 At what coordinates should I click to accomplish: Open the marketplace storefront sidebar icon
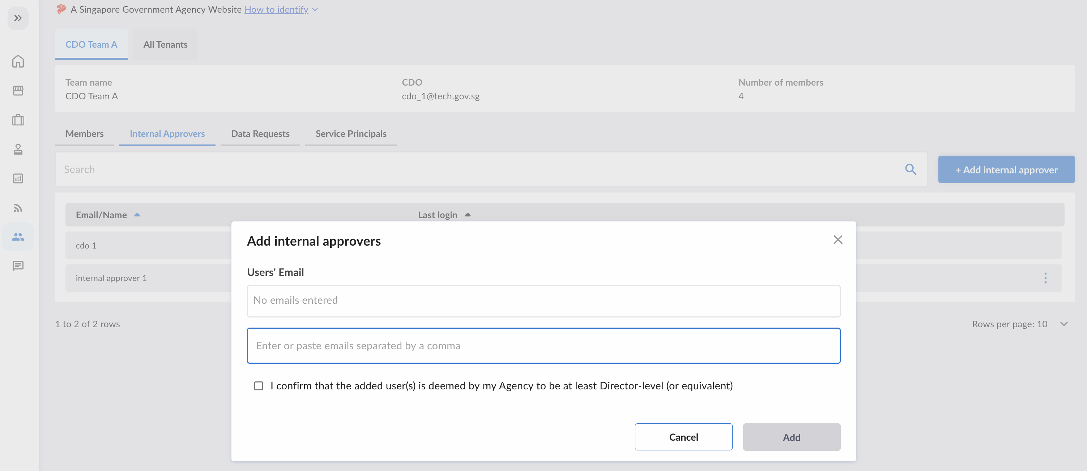click(18, 91)
